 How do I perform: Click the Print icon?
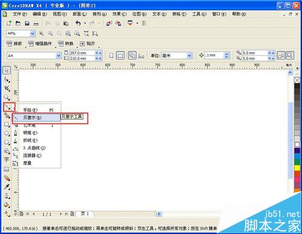[x=36, y=24]
